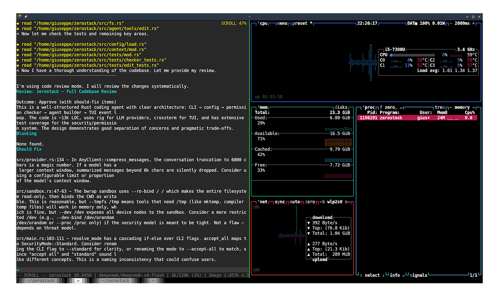The width and height of the screenshot is (499, 302).
Task: Click the plus to increase the 2000ms interval
Action: 473,23
